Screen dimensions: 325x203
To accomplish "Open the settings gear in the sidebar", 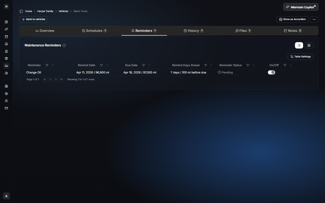I will [7, 93].
